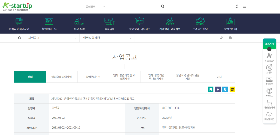This screenshot has width=280, height=135.
Task: Open 창업교육·네트워크 icon
Action: [140, 22]
